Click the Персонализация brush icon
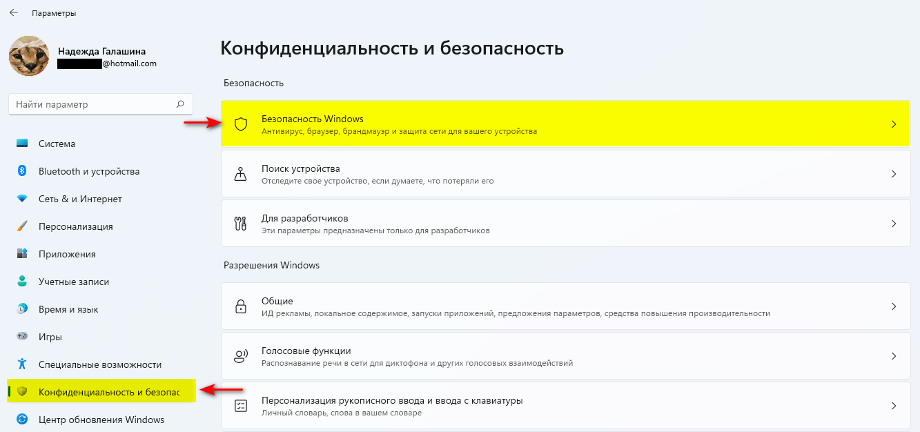 point(22,226)
